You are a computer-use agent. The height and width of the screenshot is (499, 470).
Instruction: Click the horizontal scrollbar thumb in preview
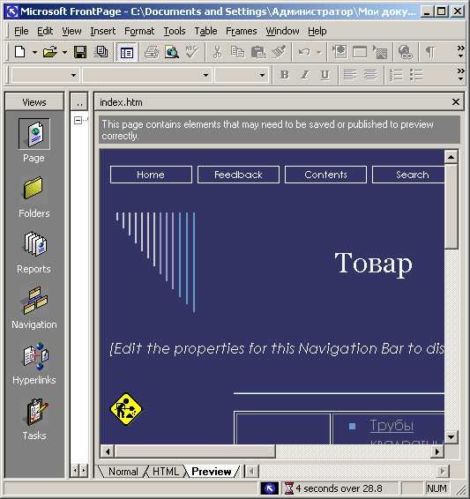click(x=195, y=451)
